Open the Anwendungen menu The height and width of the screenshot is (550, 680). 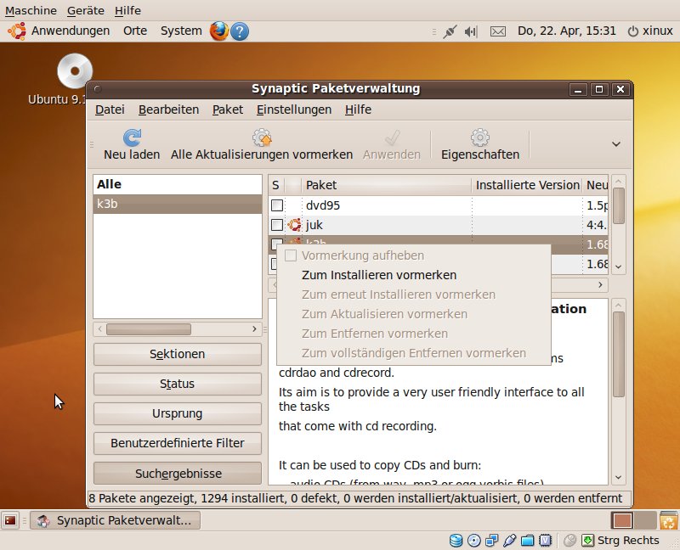coord(61,31)
